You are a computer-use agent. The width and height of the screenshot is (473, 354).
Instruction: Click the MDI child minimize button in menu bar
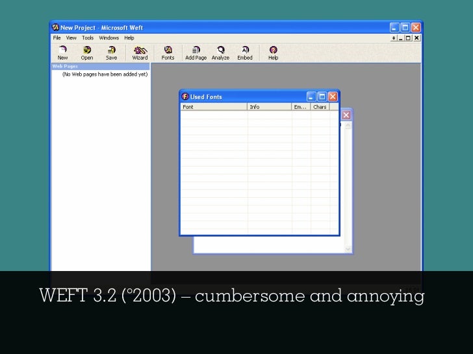(x=401, y=38)
